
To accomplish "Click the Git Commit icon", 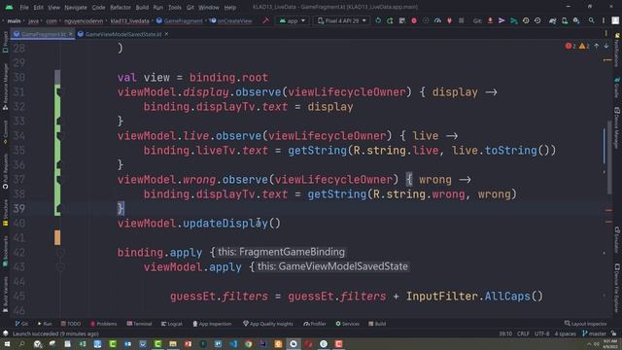I will (x=501, y=20).
